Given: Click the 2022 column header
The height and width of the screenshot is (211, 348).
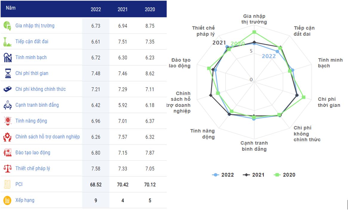Looking at the screenshot, I should (96, 9).
